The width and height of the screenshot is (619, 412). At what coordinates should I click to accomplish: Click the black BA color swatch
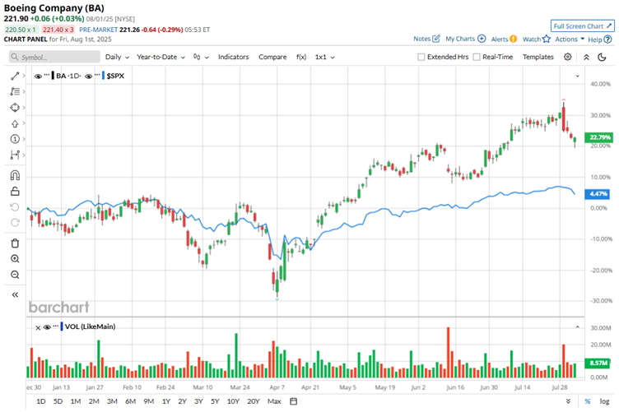(x=53, y=76)
